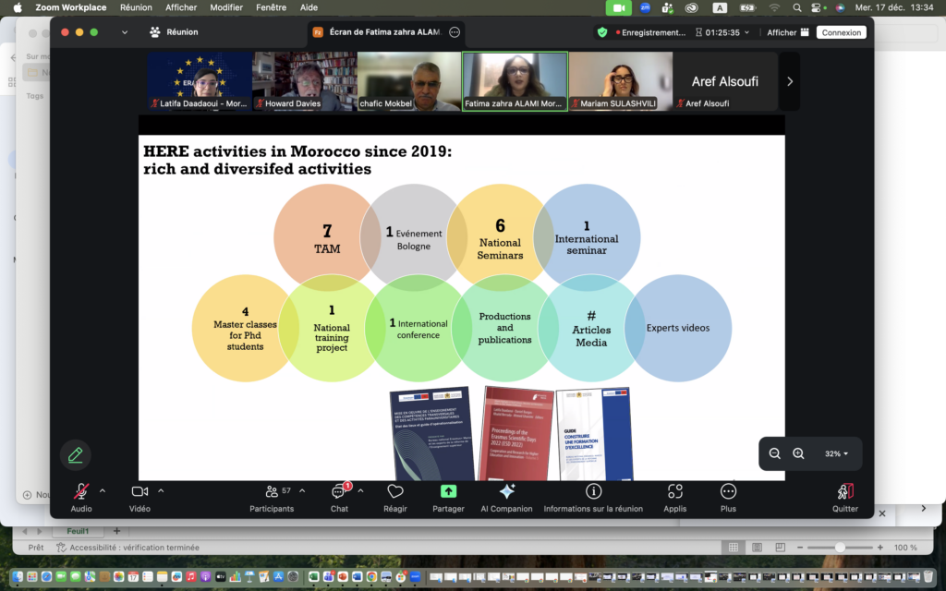Zoom out the shared screen view
This screenshot has width=946, height=591.
point(775,453)
